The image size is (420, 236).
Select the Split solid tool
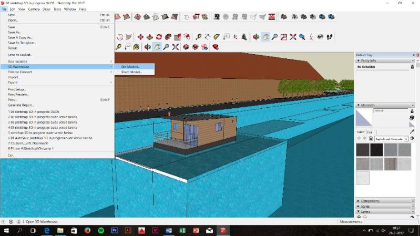(331, 17)
